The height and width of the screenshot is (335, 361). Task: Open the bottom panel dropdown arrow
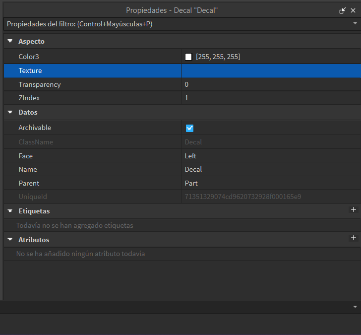[355, 307]
